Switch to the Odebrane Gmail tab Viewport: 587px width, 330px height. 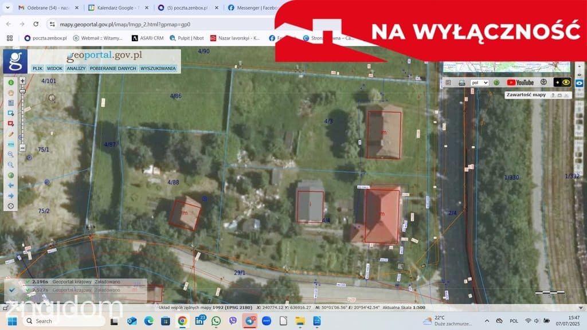(49, 7)
